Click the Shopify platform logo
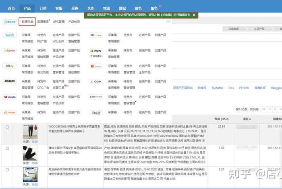 (x=96, y=51)
